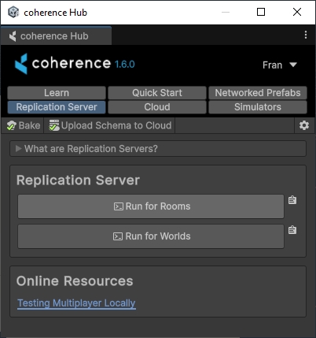
Task: Copy Run for Worlds command via clipboard icon
Action: point(292,230)
